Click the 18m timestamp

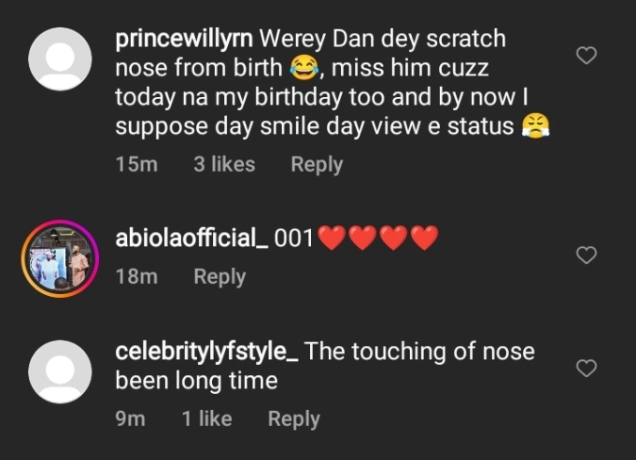click(136, 276)
